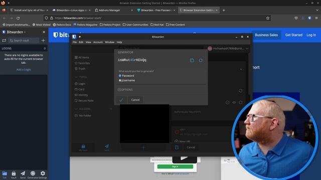The width and height of the screenshot is (321, 180).
Task: Open the File menu in Bitwarden app
Action: pyautogui.click(x=75, y=42)
